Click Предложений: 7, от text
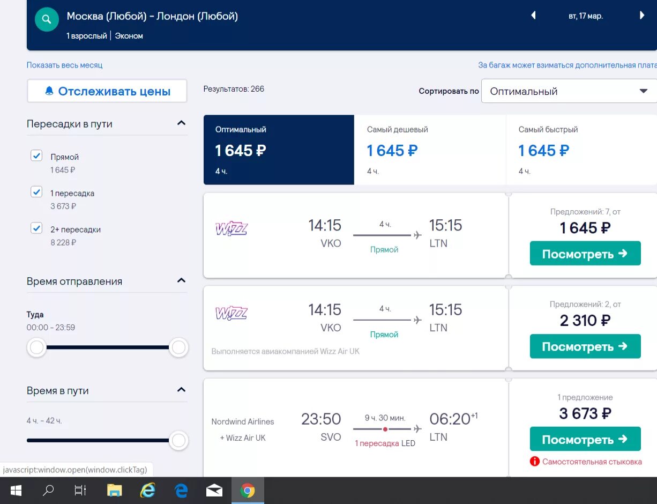The width and height of the screenshot is (657, 504). tap(585, 212)
